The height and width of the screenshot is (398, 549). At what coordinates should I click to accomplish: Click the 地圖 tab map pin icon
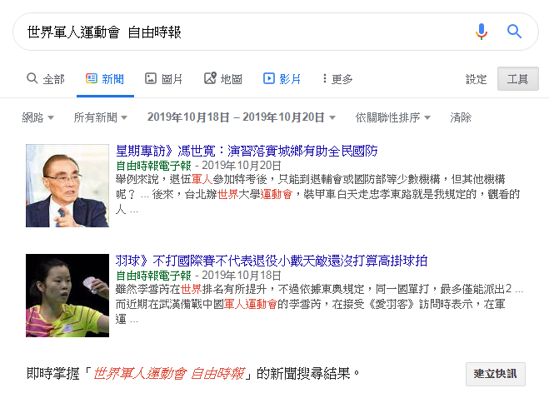point(210,78)
